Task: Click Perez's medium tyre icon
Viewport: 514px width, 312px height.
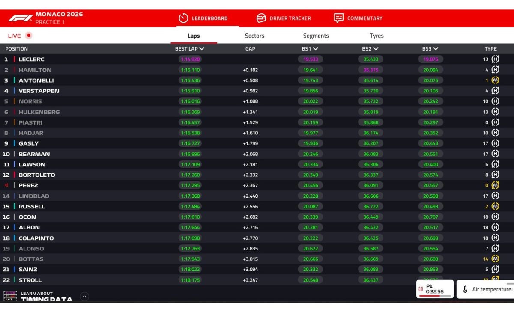Action: pyautogui.click(x=496, y=185)
